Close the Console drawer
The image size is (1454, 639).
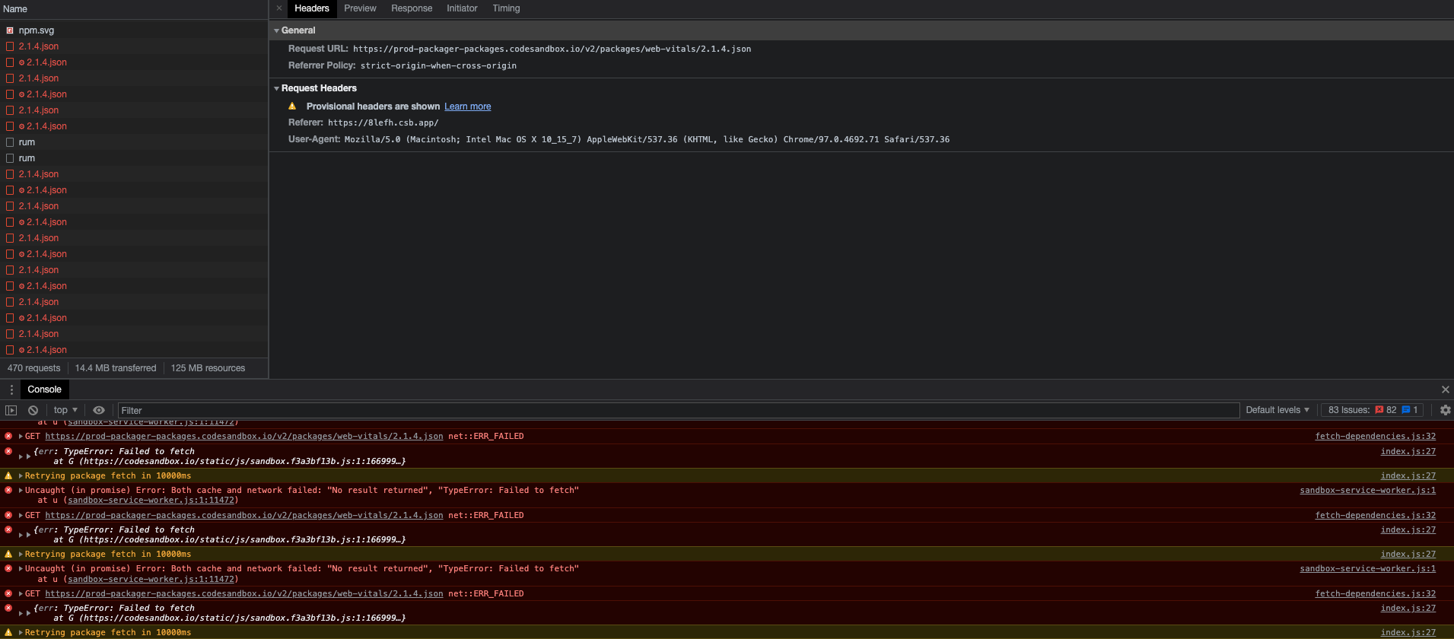(x=1445, y=389)
